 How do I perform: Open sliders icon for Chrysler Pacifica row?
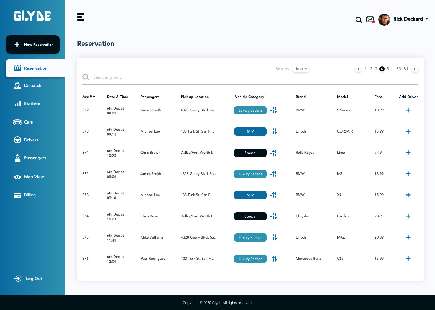pyautogui.click(x=273, y=216)
